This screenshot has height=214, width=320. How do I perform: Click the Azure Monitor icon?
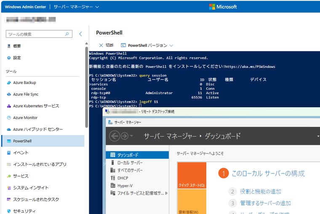[9, 118]
